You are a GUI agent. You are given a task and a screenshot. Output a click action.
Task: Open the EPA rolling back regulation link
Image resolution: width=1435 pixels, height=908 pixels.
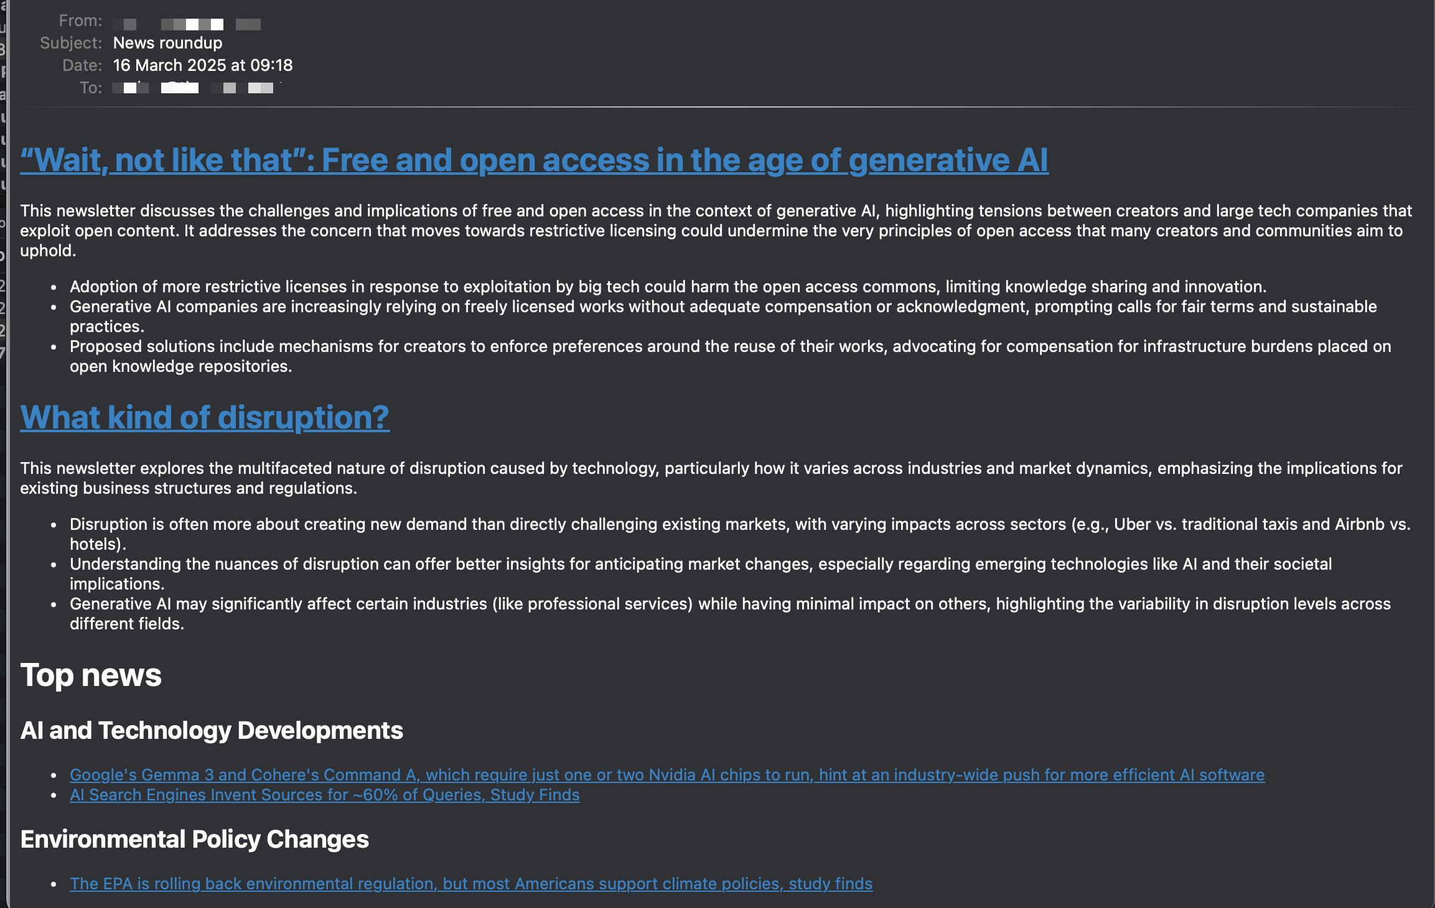click(470, 884)
